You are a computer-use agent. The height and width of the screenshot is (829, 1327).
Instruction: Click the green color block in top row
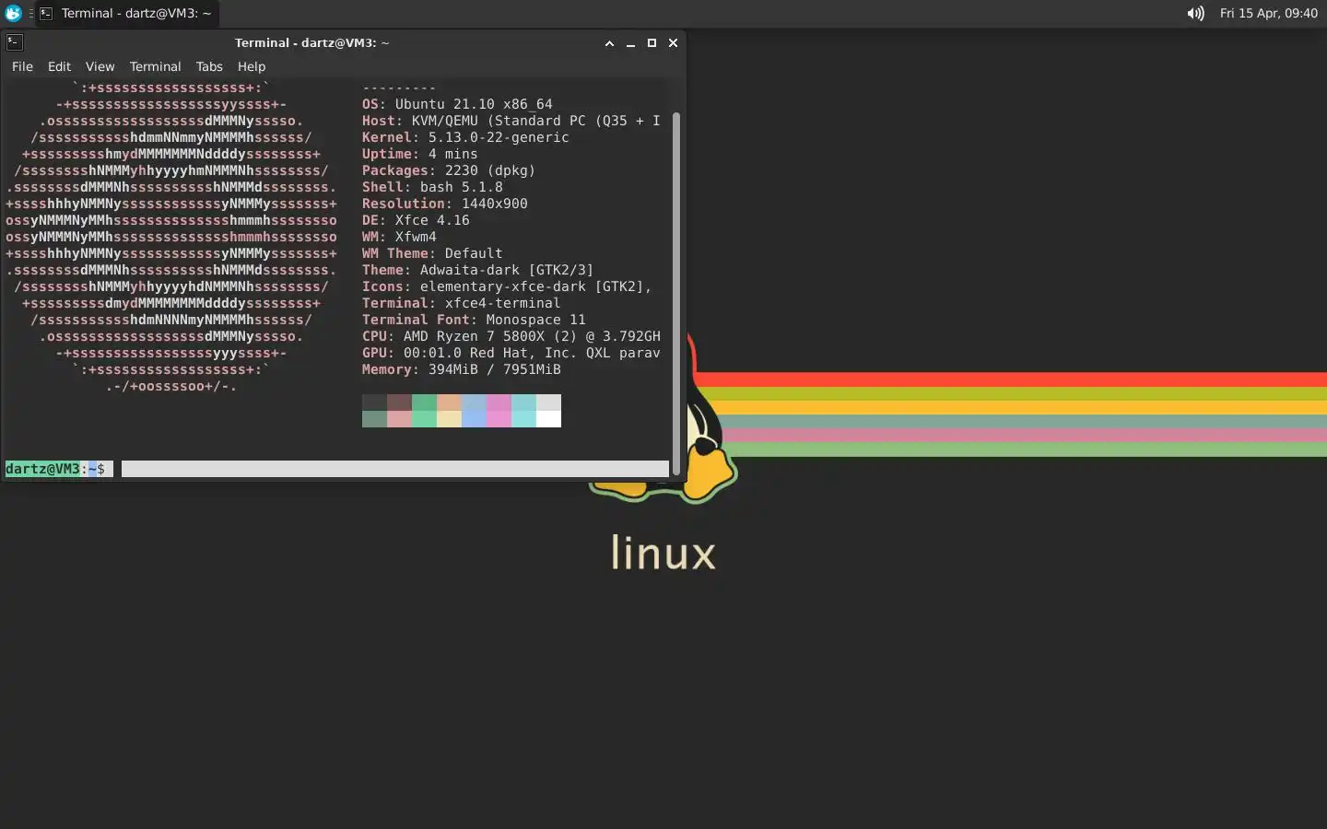pyautogui.click(x=424, y=403)
